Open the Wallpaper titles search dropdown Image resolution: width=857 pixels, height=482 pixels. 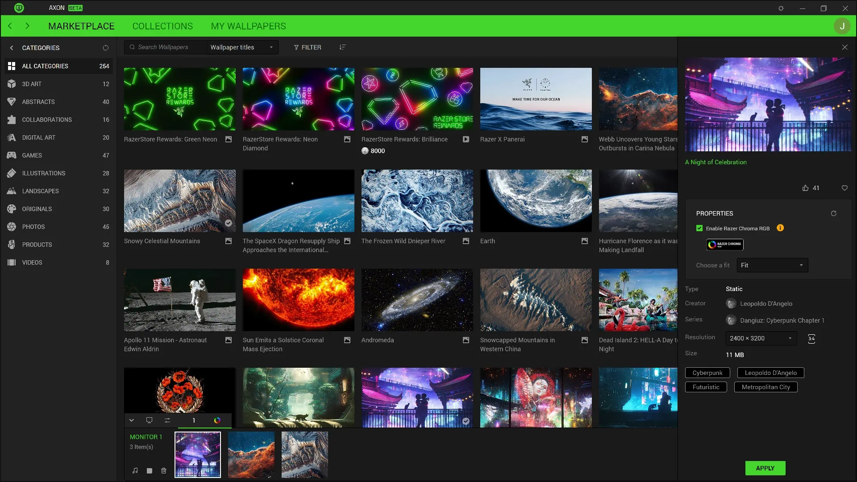pyautogui.click(x=241, y=47)
